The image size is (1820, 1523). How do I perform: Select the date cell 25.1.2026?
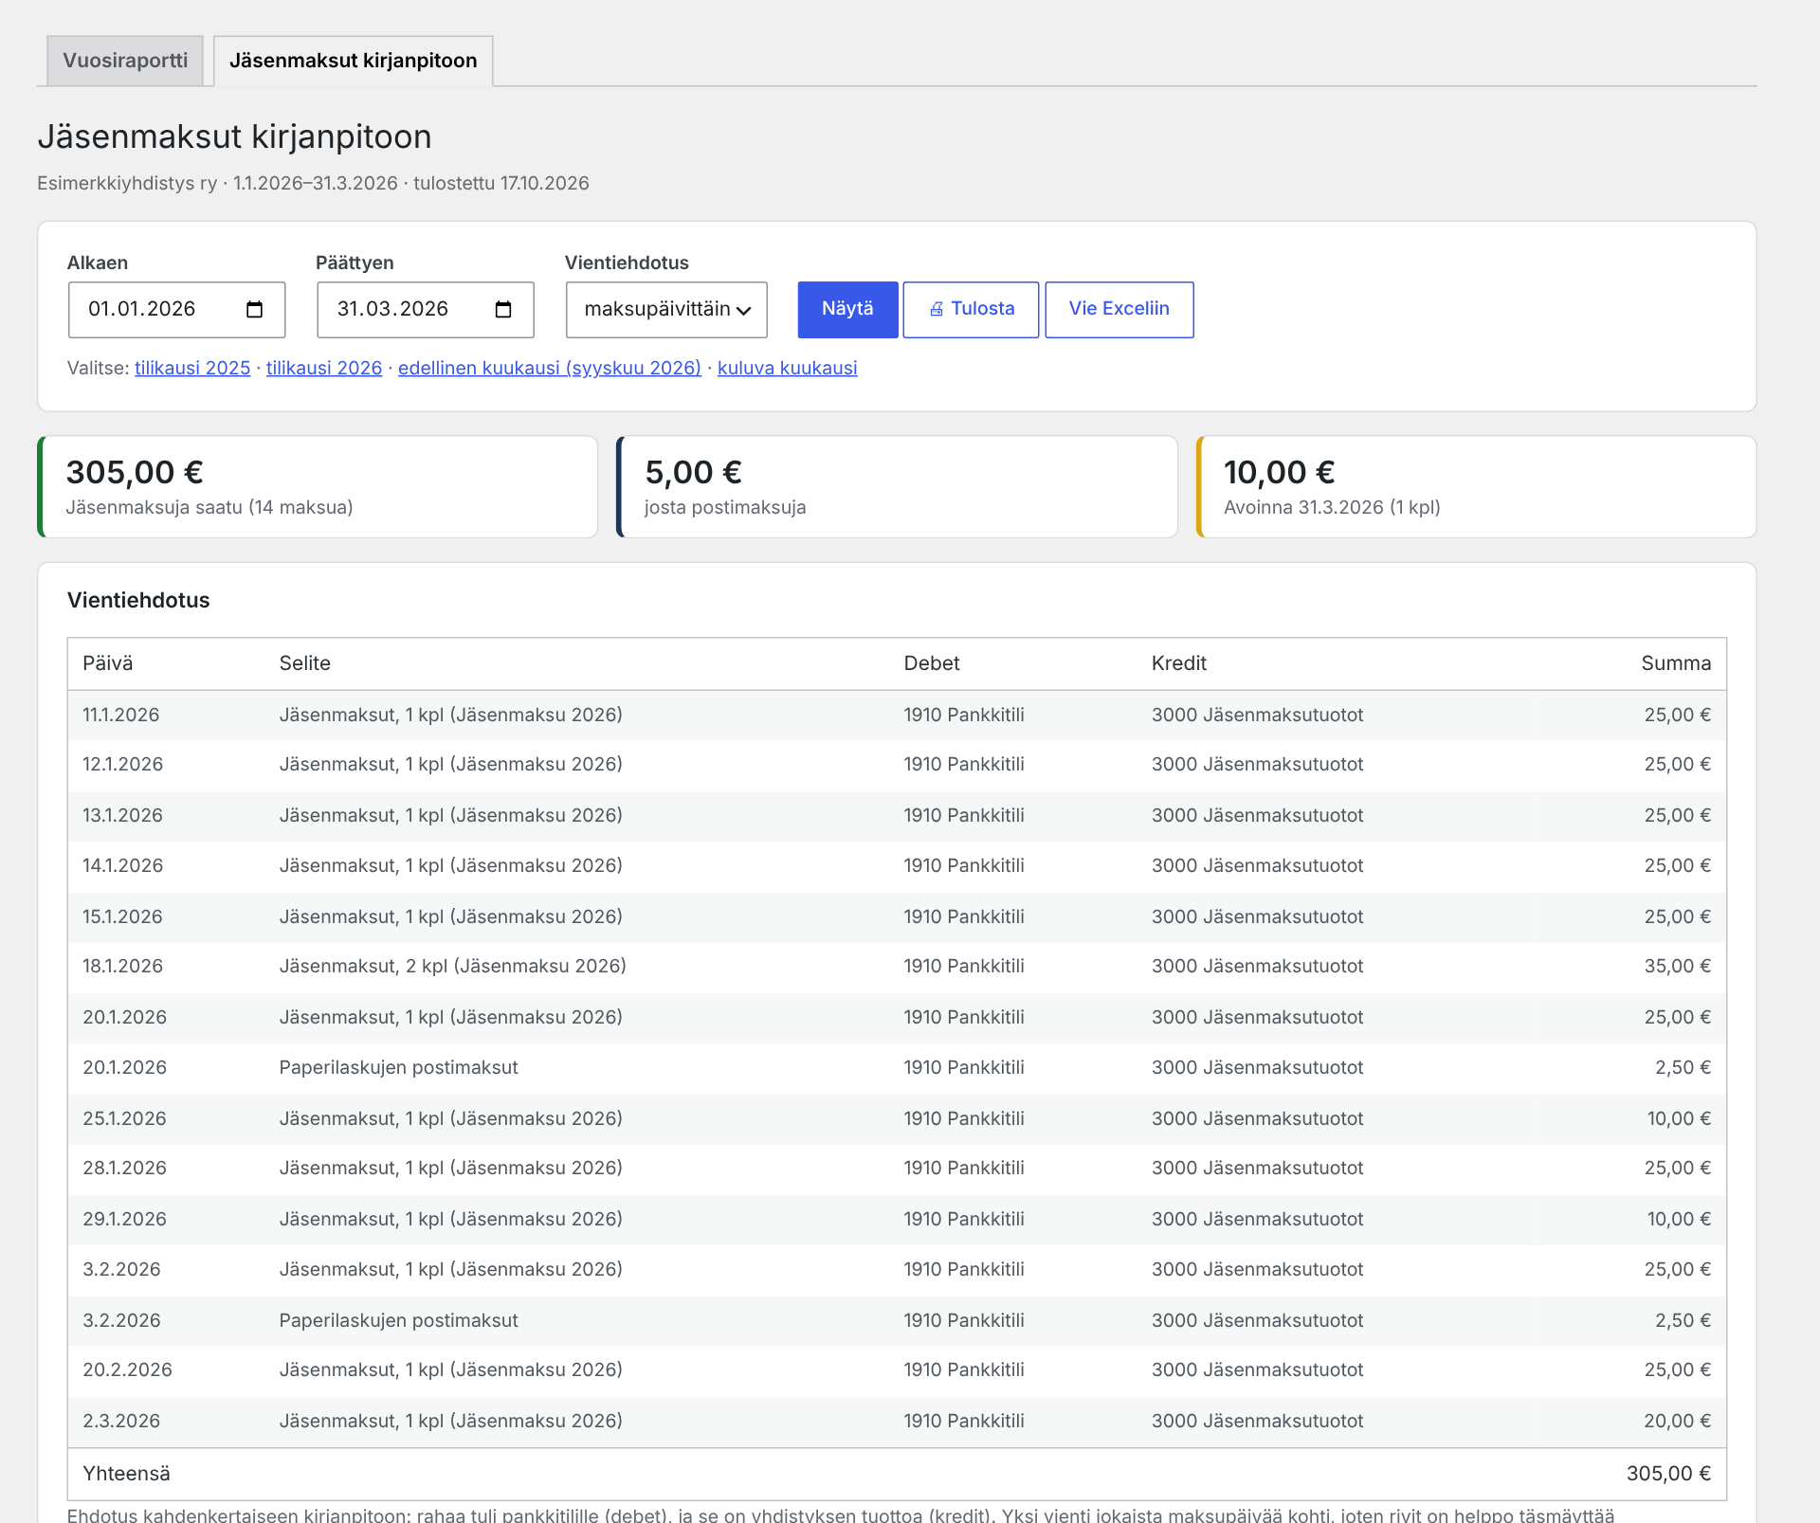[124, 1118]
